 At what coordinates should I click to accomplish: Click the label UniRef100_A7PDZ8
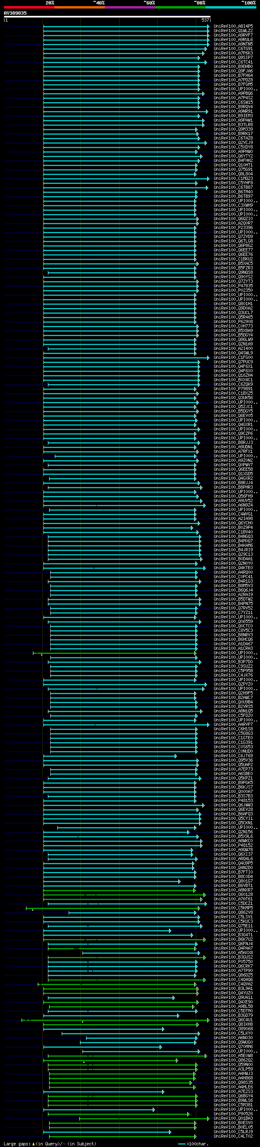point(233,80)
